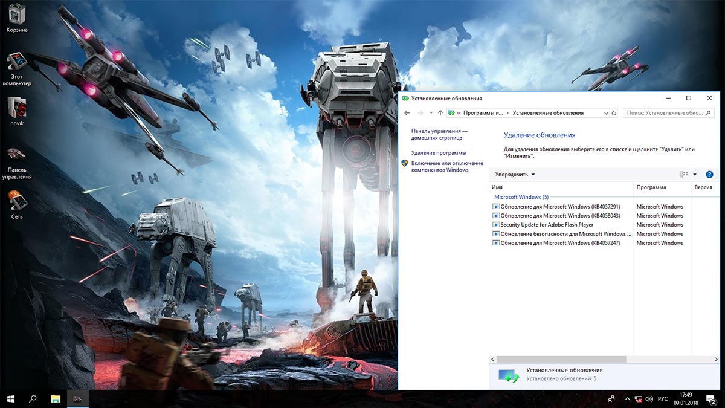This screenshot has height=408, width=725.
Task: Open Панель управления — домашняя страница link
Action: click(x=439, y=134)
